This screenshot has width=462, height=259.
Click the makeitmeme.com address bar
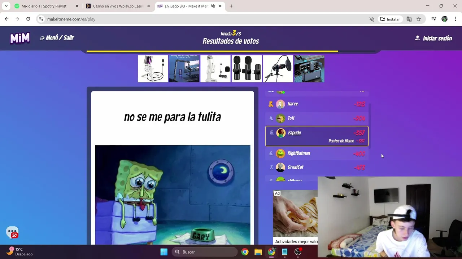pos(206,19)
